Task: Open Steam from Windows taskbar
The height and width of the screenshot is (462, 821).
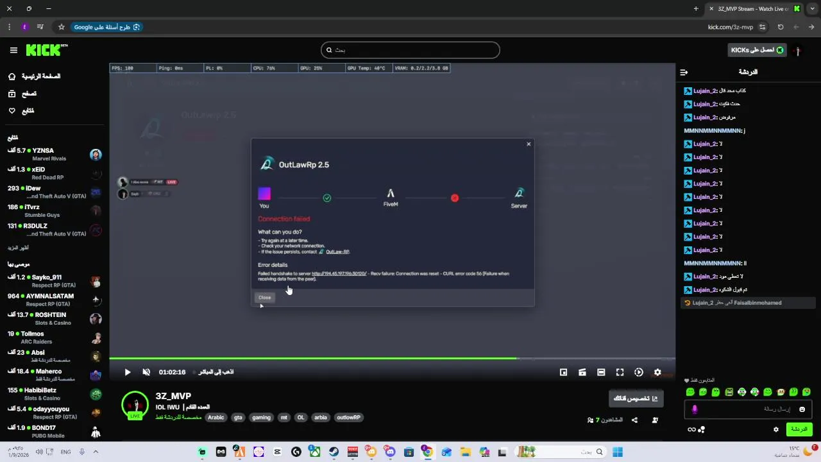Action: click(334, 452)
